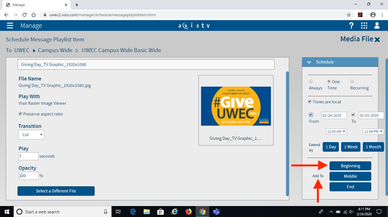Open the user account icon in header

pos(377,26)
